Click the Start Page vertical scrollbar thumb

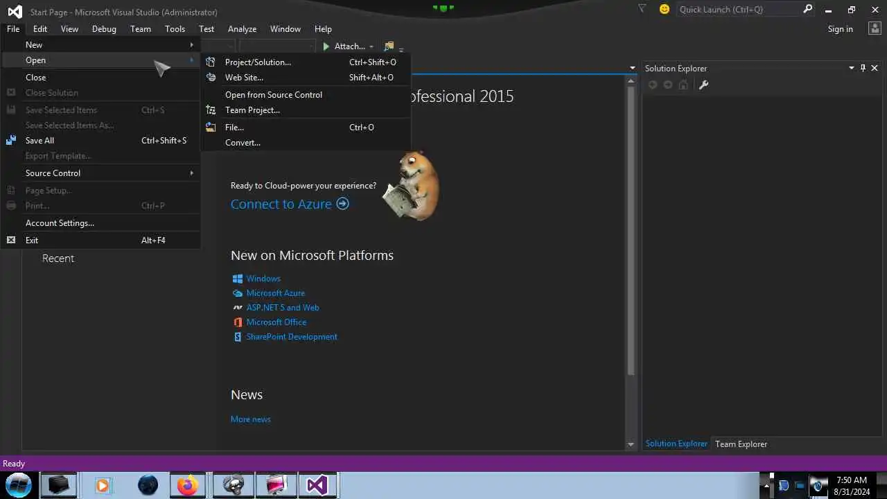(x=631, y=231)
